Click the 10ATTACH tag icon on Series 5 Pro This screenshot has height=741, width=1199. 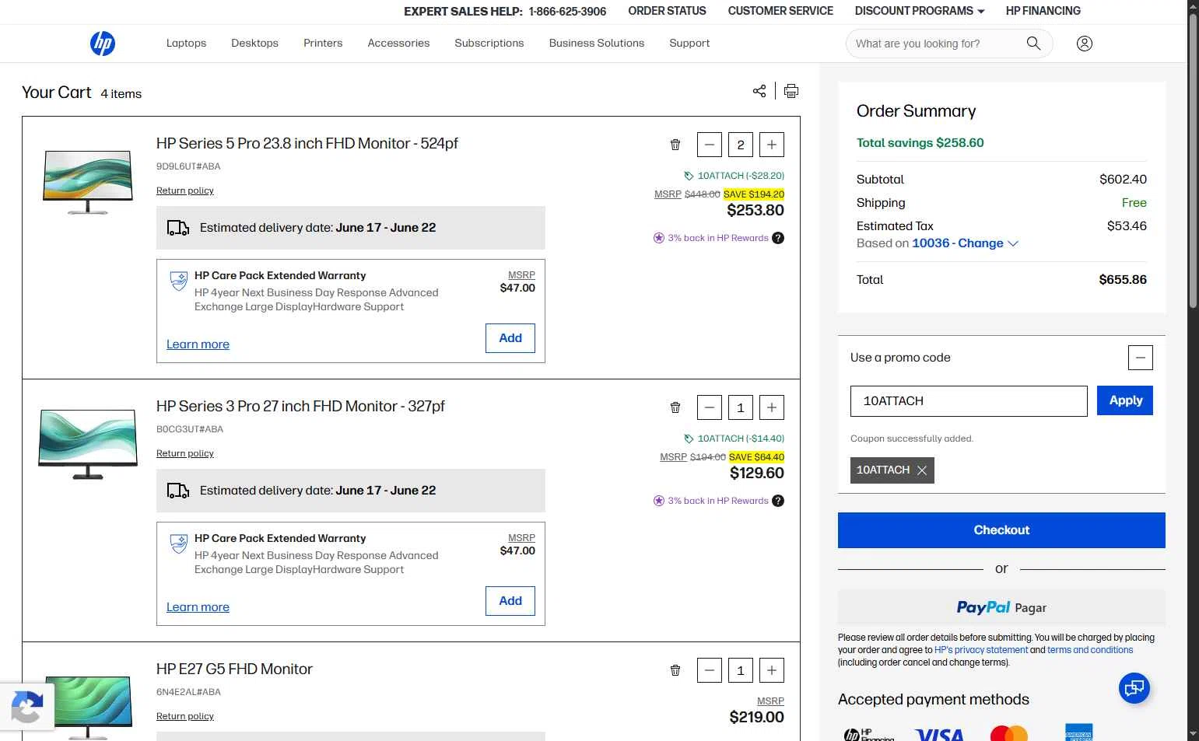[689, 176]
